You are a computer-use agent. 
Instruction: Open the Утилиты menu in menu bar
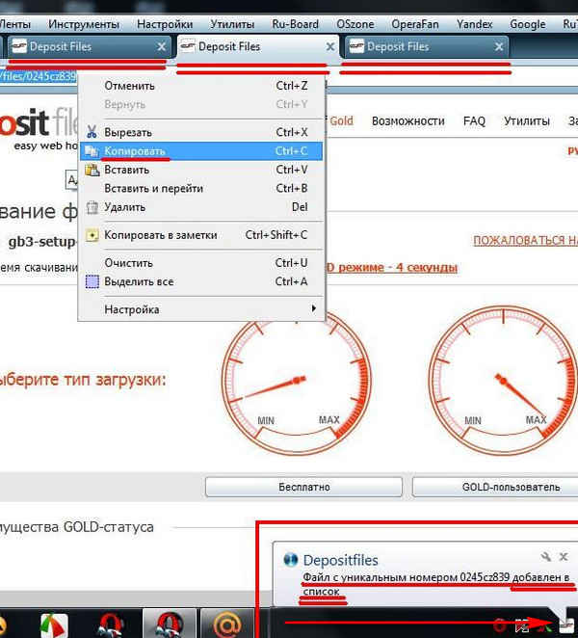point(232,24)
